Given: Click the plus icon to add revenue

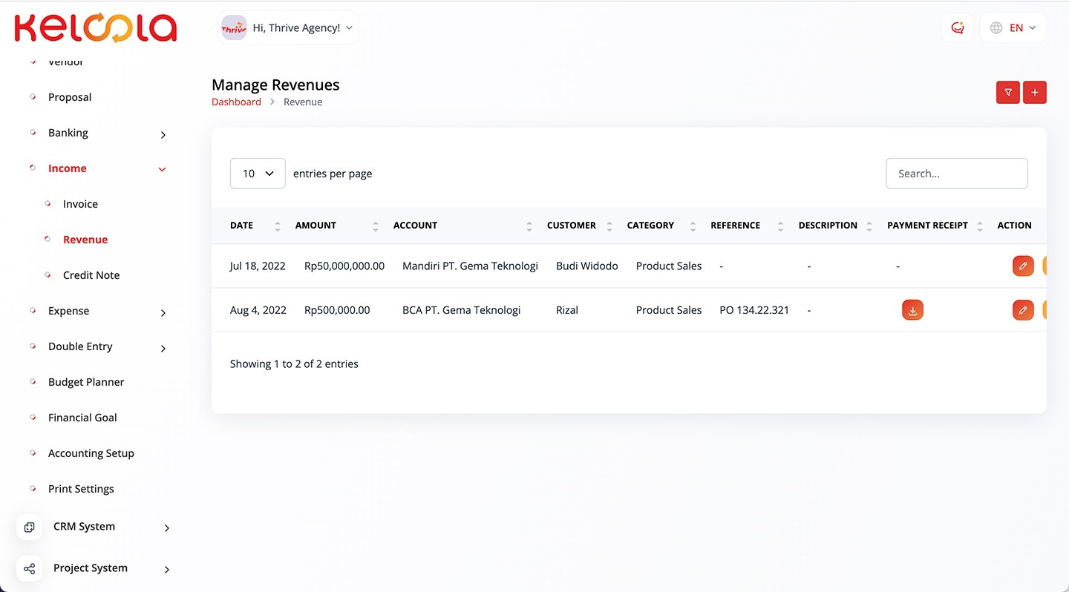Looking at the screenshot, I should click(1034, 92).
